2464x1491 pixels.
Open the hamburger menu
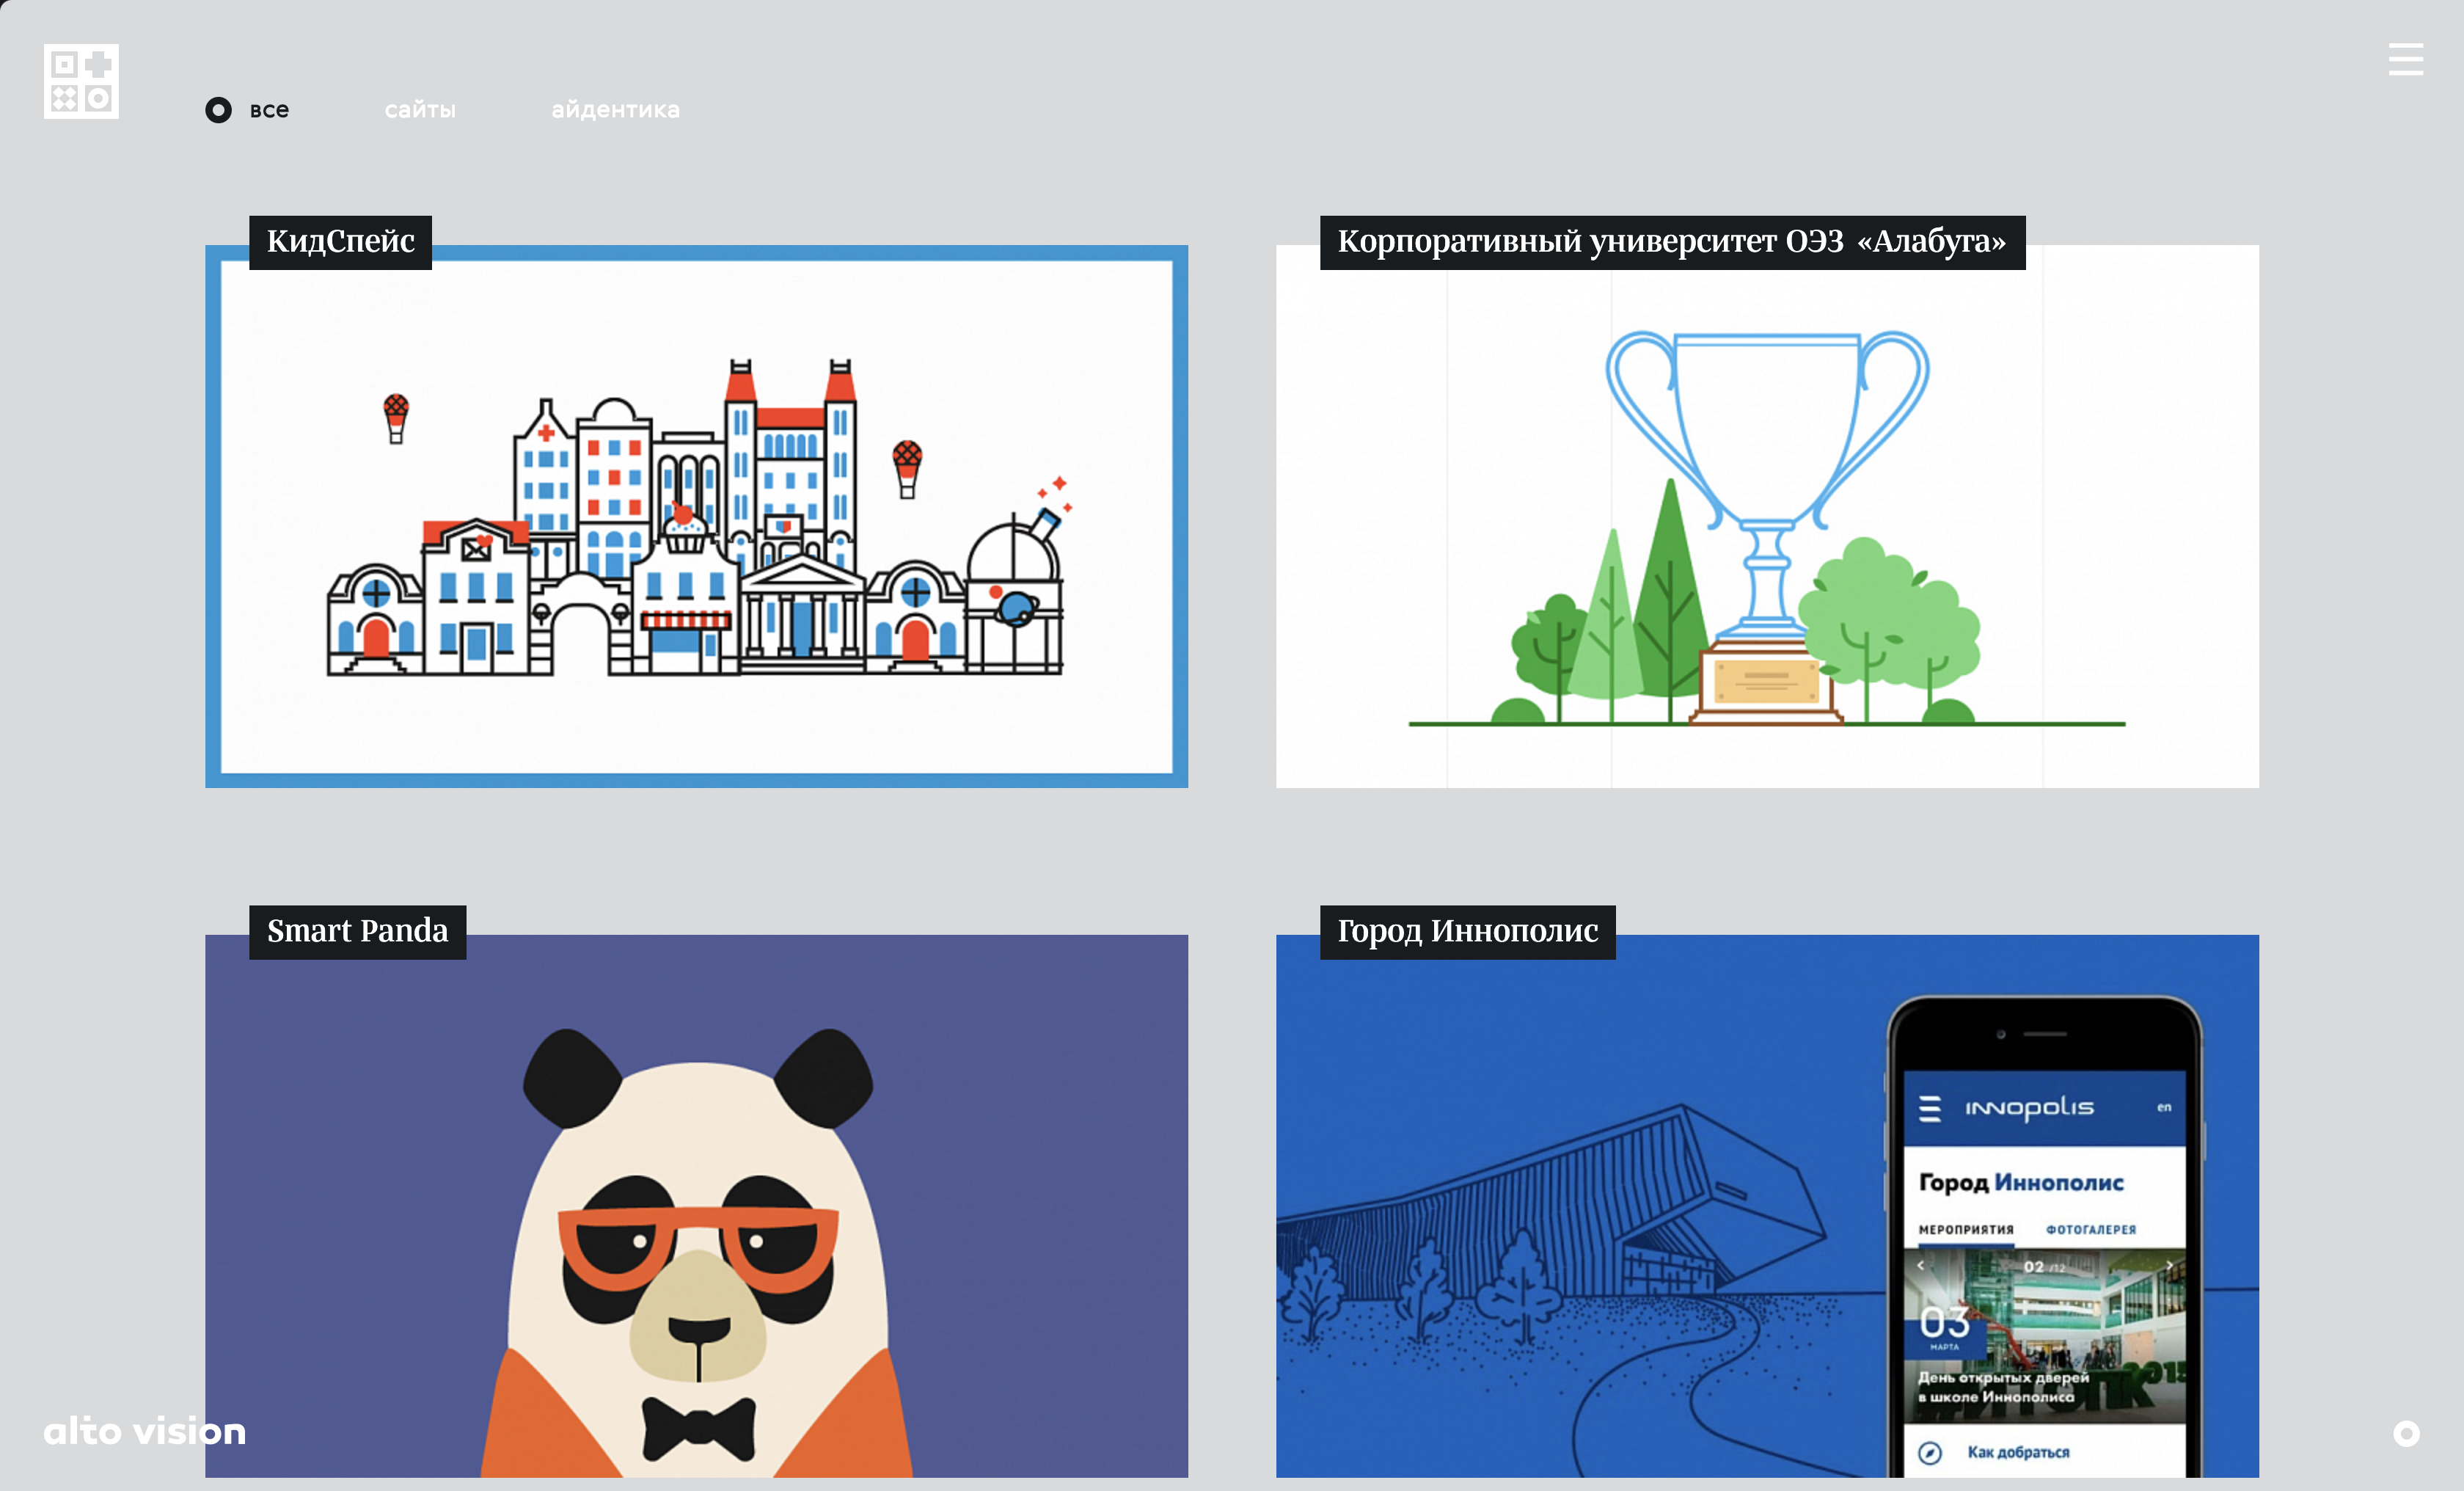(2405, 59)
